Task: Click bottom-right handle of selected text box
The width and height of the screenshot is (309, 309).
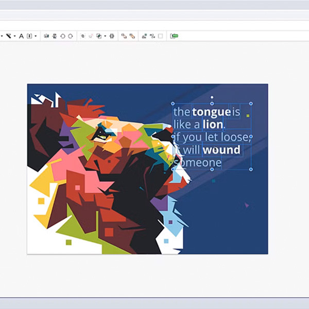Action: click(251, 169)
